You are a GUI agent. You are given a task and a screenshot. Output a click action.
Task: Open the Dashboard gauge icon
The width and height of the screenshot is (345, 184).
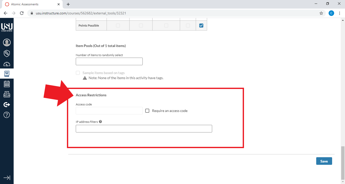click(x=7, y=64)
